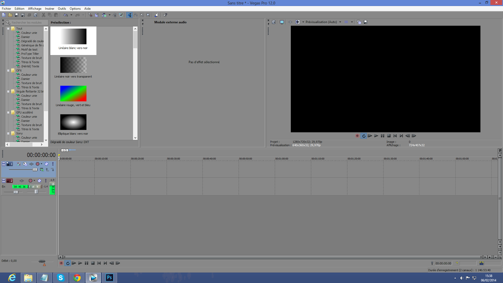Image resolution: width=503 pixels, height=283 pixels.
Task: Play preview in video preview window
Action: coord(376,136)
